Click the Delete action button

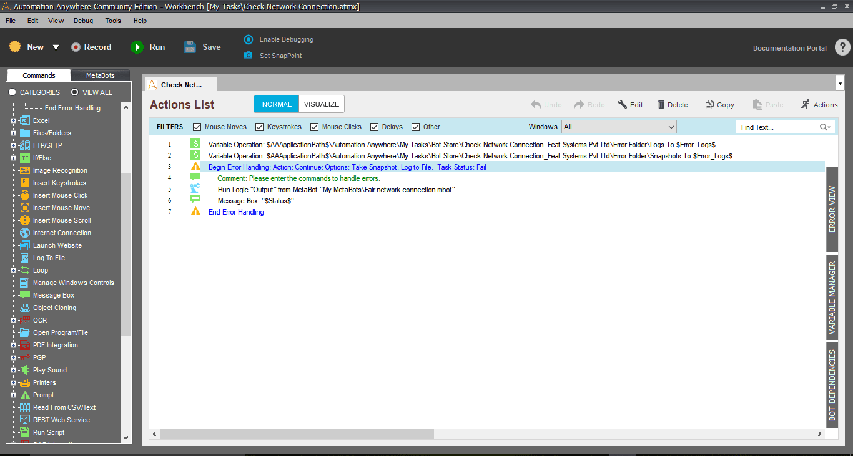pyautogui.click(x=672, y=105)
